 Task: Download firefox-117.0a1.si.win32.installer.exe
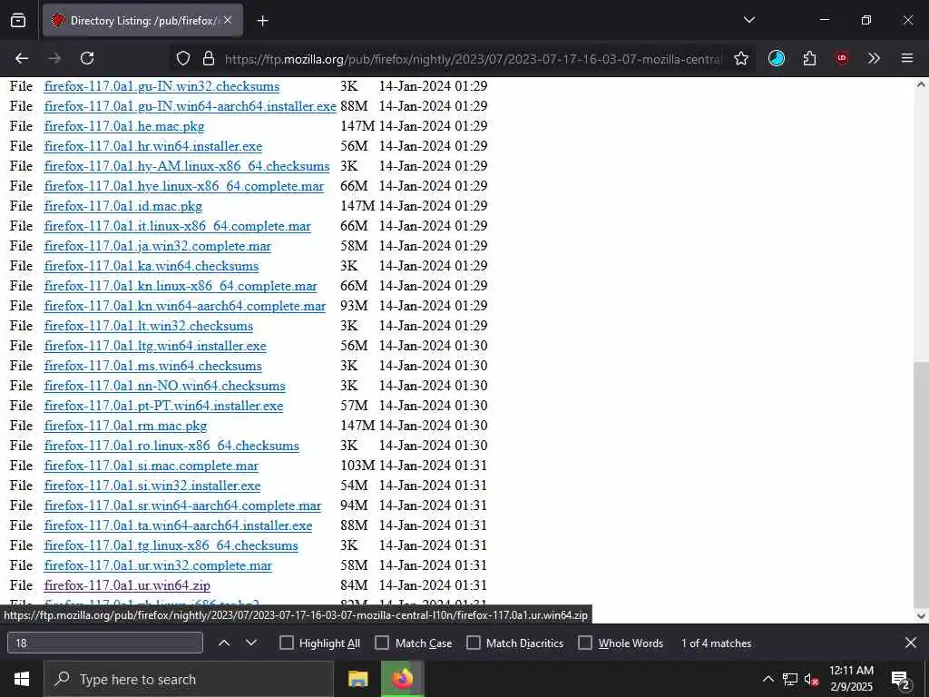point(152,486)
